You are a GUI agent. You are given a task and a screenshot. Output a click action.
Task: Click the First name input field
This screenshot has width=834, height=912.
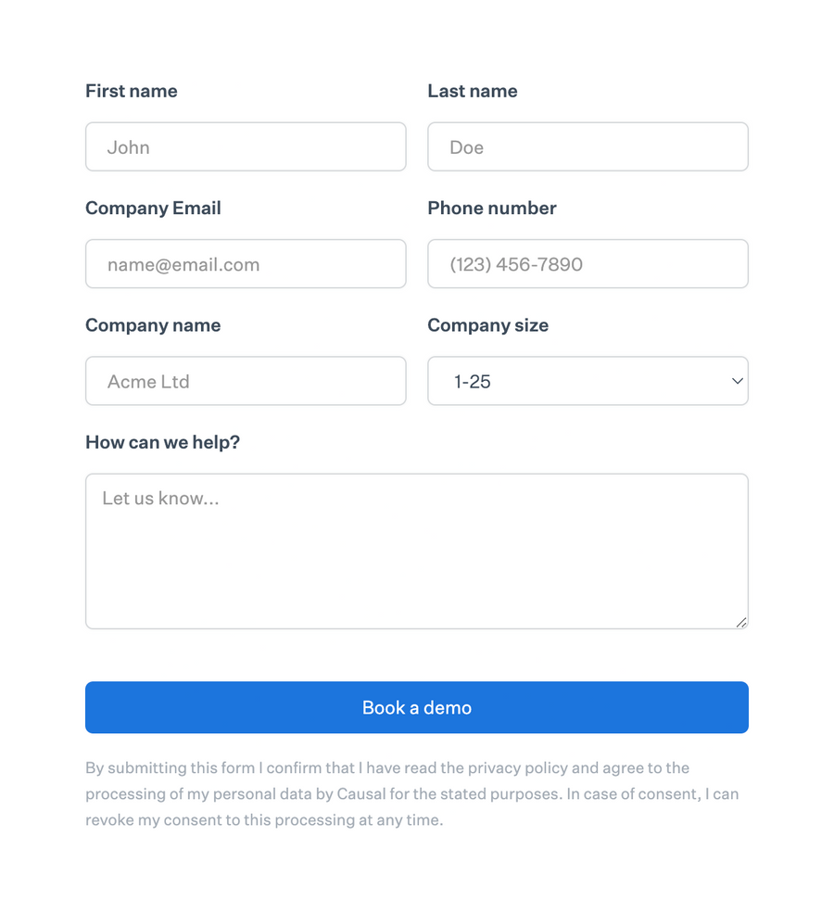[x=246, y=146]
